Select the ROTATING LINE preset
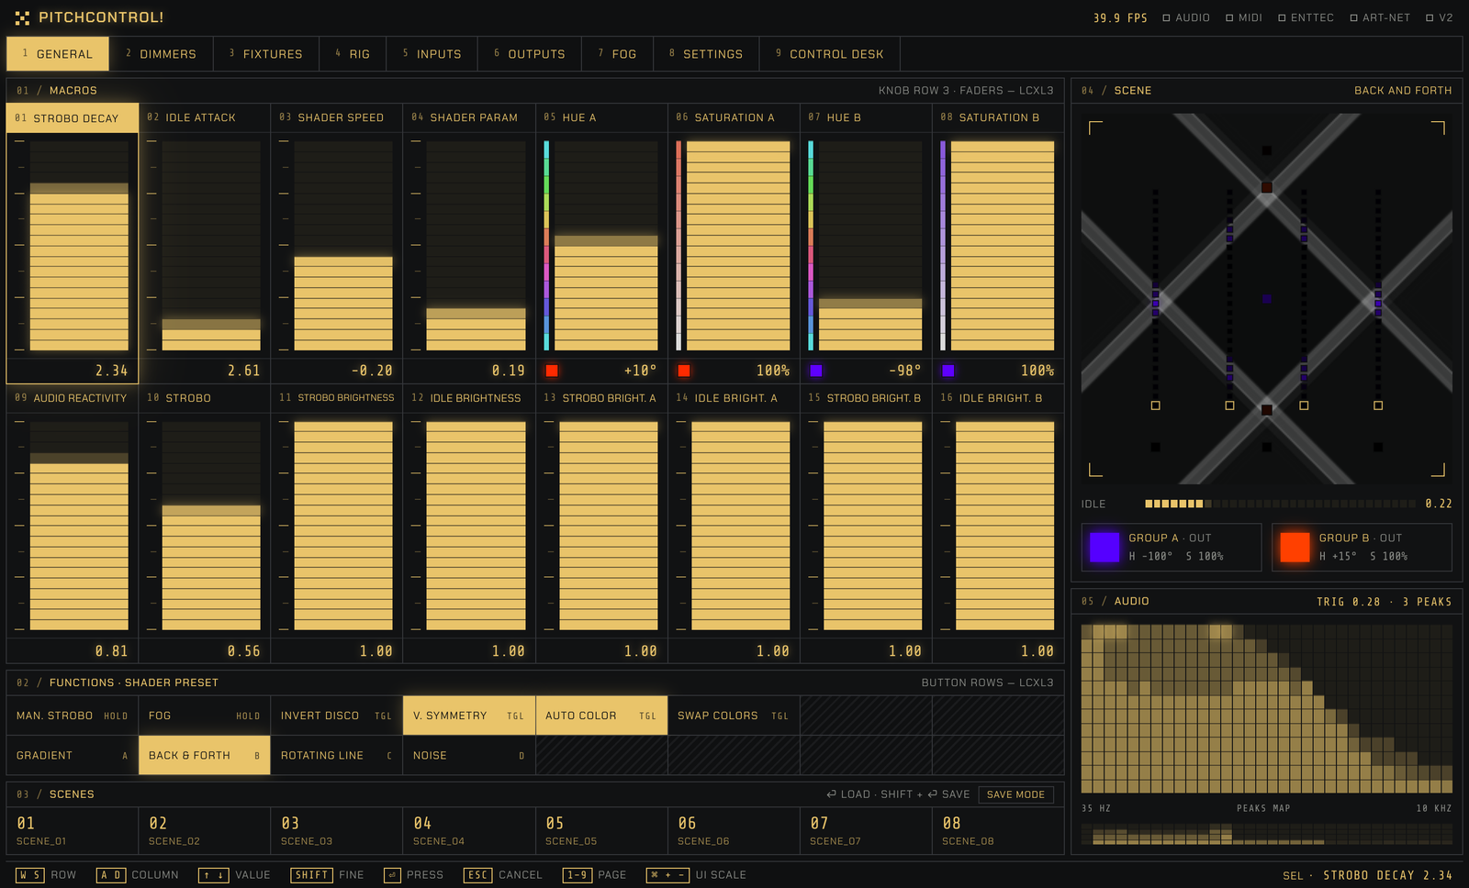This screenshot has width=1469, height=888. [337, 755]
